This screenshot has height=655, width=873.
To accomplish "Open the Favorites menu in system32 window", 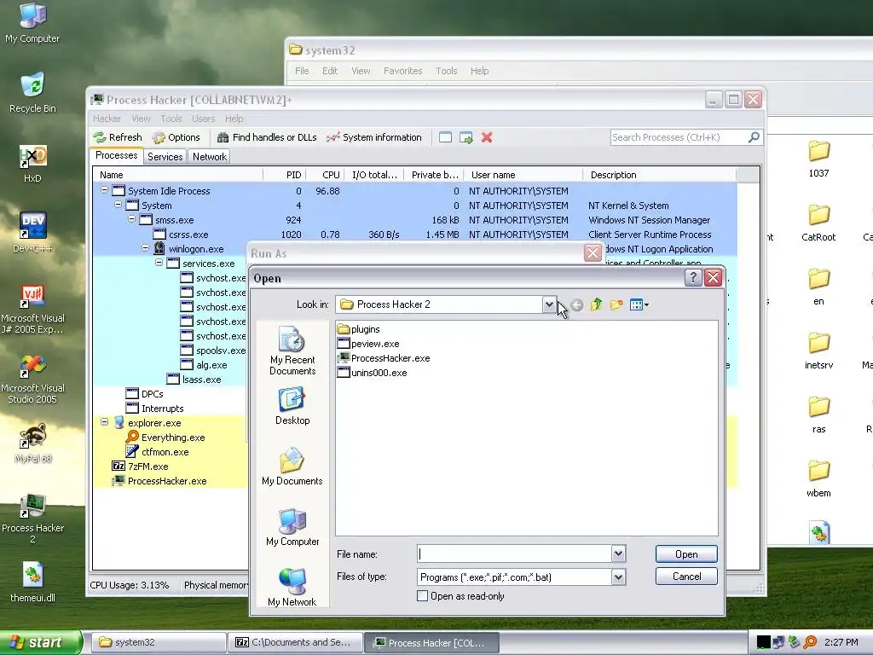I will [402, 71].
